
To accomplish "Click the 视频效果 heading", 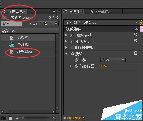I will click(x=73, y=29).
